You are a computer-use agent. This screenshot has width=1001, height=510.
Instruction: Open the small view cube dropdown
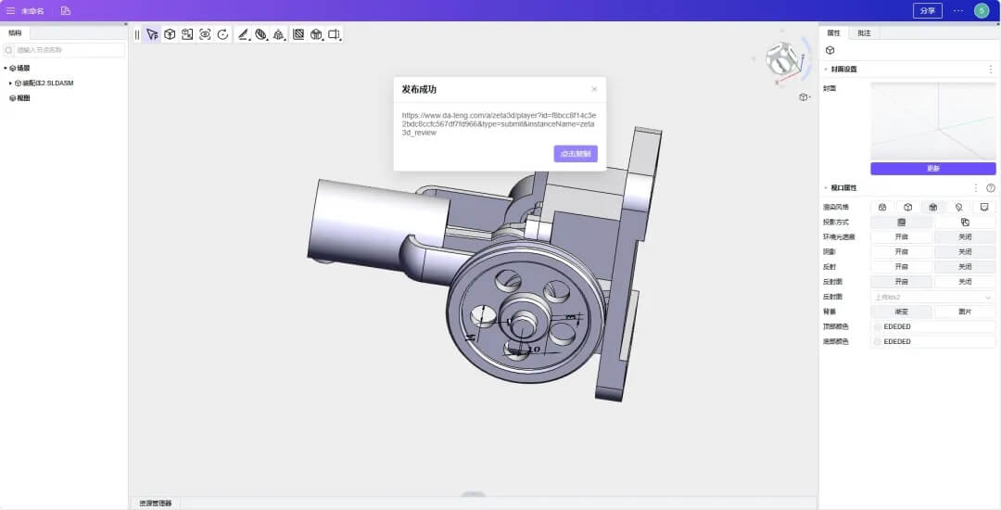[x=805, y=97]
